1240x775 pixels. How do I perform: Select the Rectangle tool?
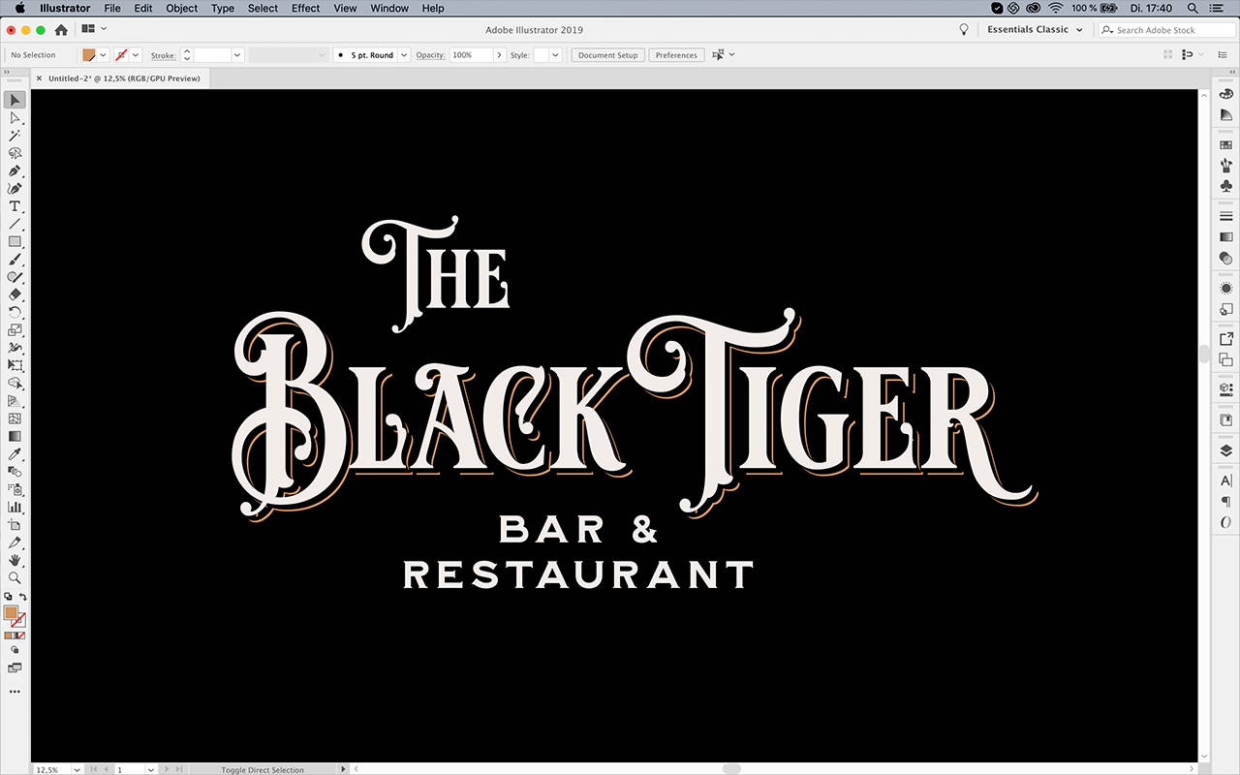15,241
